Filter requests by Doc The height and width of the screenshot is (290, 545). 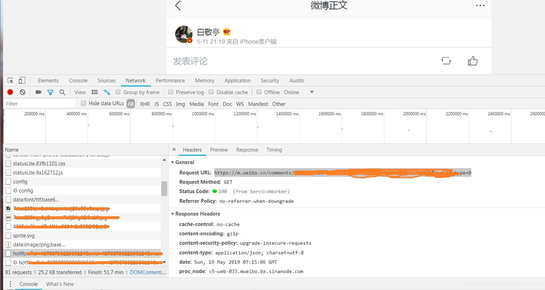click(227, 104)
